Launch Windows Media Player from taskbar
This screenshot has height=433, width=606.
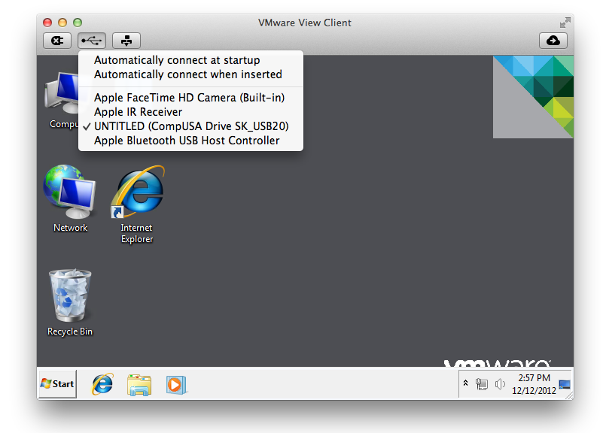click(175, 384)
